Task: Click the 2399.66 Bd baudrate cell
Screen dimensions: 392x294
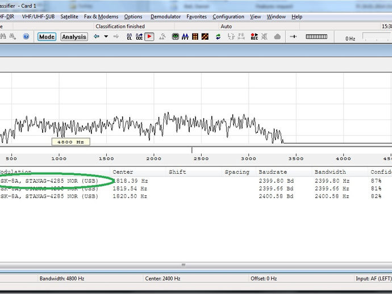Action: (276, 188)
